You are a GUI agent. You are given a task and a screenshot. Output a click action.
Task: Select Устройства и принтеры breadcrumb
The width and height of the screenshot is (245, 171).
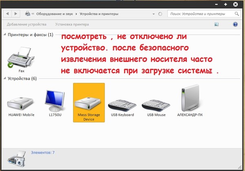[99, 14]
